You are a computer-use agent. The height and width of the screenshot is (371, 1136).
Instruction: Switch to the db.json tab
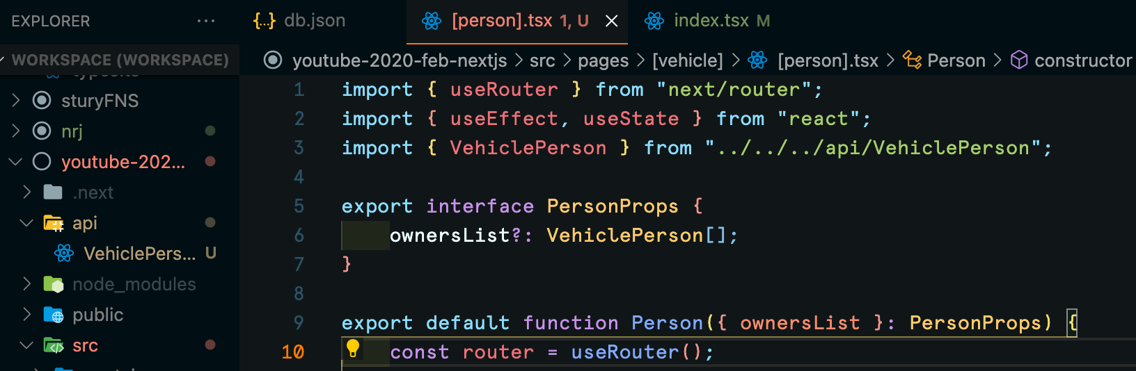click(299, 21)
